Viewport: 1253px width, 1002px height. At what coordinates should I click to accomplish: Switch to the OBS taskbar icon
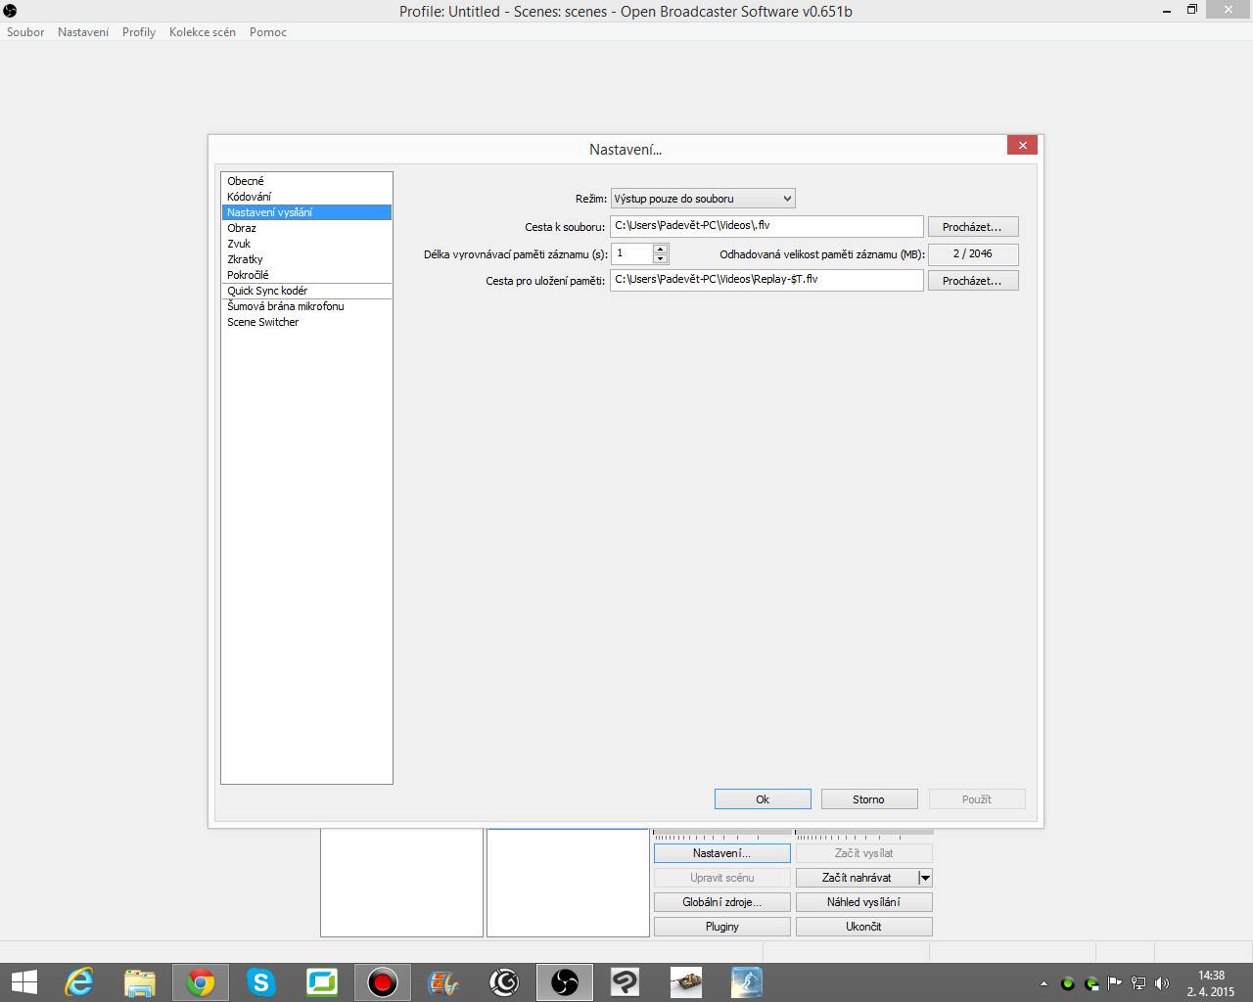[565, 982]
